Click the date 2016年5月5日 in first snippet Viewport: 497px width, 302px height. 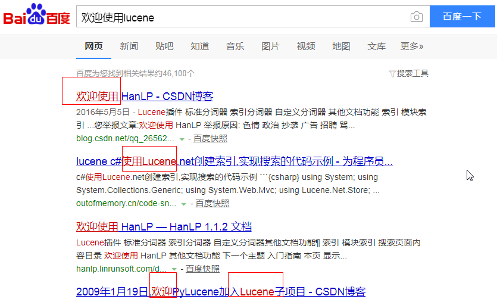[x=103, y=112]
